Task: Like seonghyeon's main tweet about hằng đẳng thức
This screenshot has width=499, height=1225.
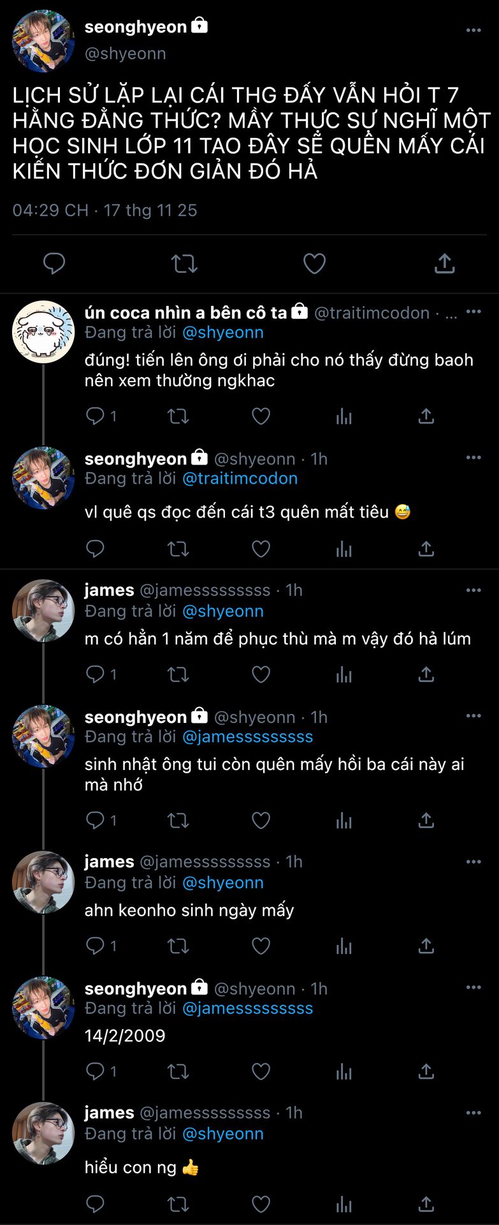Action: pos(314,264)
